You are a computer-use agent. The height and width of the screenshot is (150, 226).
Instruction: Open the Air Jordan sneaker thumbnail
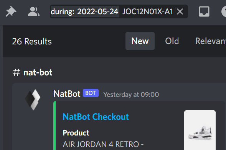(x=200, y=130)
